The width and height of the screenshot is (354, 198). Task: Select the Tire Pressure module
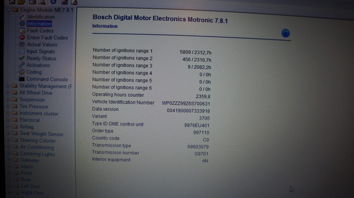point(34,107)
